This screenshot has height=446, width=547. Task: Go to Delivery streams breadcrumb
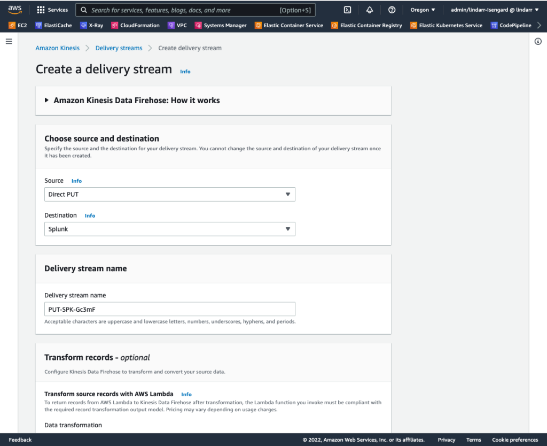[119, 48]
